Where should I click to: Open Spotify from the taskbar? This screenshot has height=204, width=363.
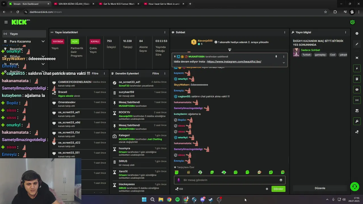[178, 199]
